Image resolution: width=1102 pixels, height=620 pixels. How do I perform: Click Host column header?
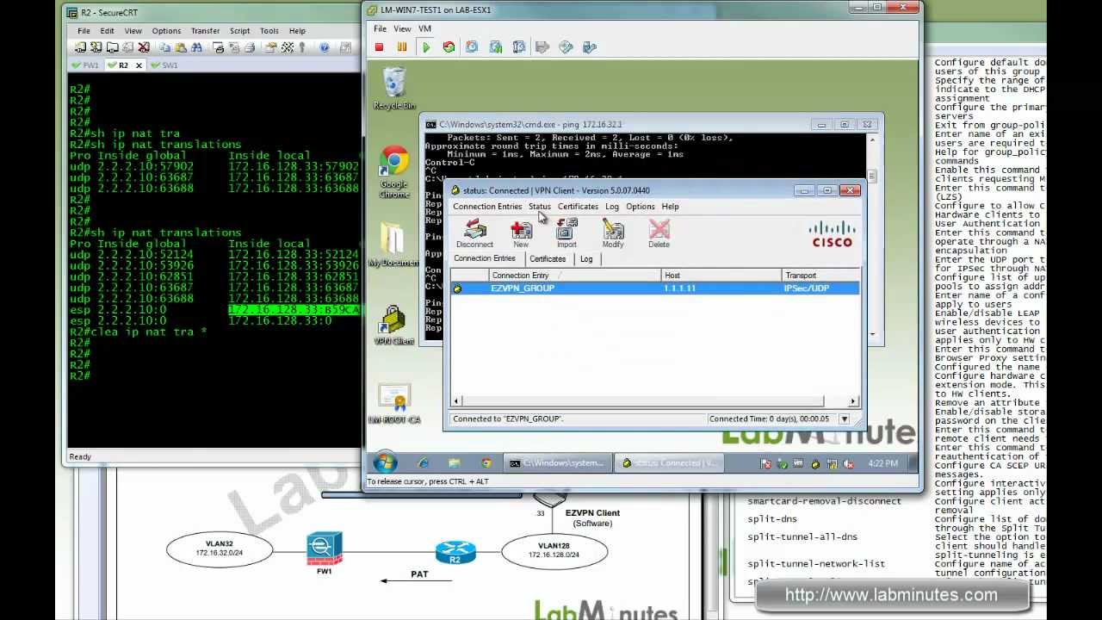[720, 276]
